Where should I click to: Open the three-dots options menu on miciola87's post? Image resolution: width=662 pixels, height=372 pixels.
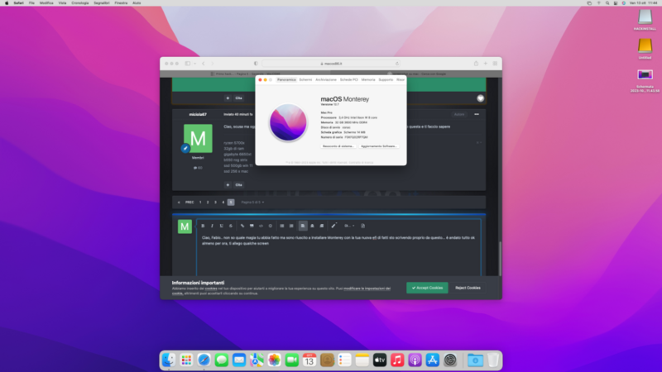pyautogui.click(x=477, y=114)
